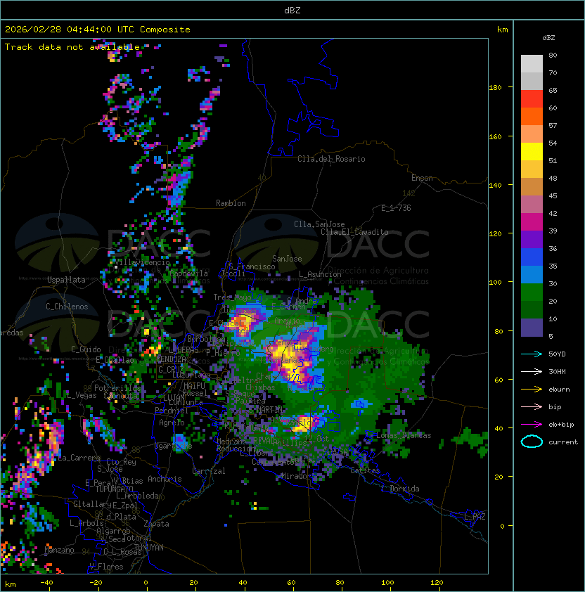585x592 pixels.
Task: Select the 20 dBZ green color swatch
Action: point(532,310)
